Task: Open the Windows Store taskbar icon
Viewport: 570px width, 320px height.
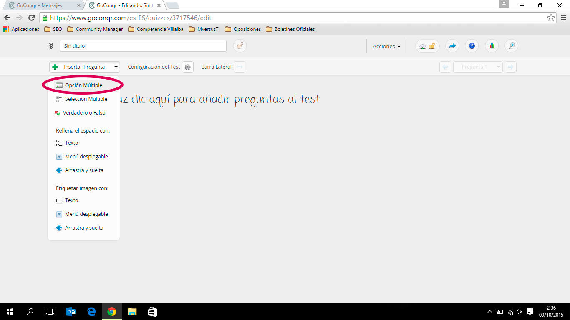Action: (153, 312)
